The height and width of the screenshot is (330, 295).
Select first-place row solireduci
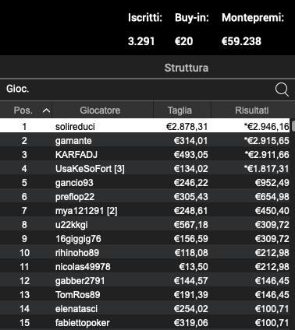click(x=145, y=127)
